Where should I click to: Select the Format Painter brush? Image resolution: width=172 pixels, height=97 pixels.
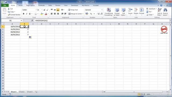(9, 15)
